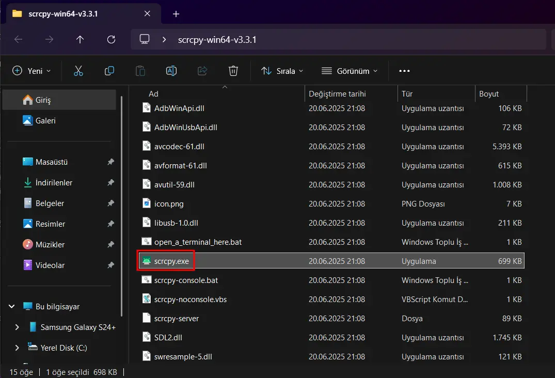Open Galeri in the sidebar
The width and height of the screenshot is (555, 378).
[59, 120]
